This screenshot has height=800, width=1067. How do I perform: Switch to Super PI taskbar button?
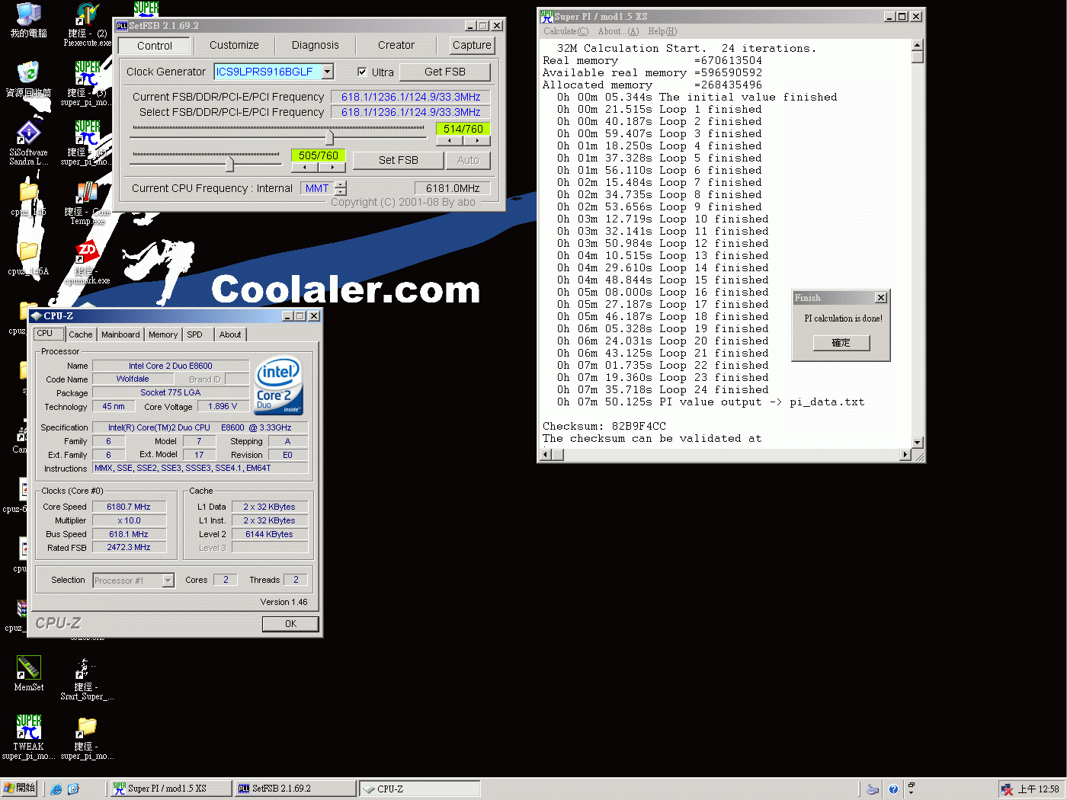click(171, 789)
